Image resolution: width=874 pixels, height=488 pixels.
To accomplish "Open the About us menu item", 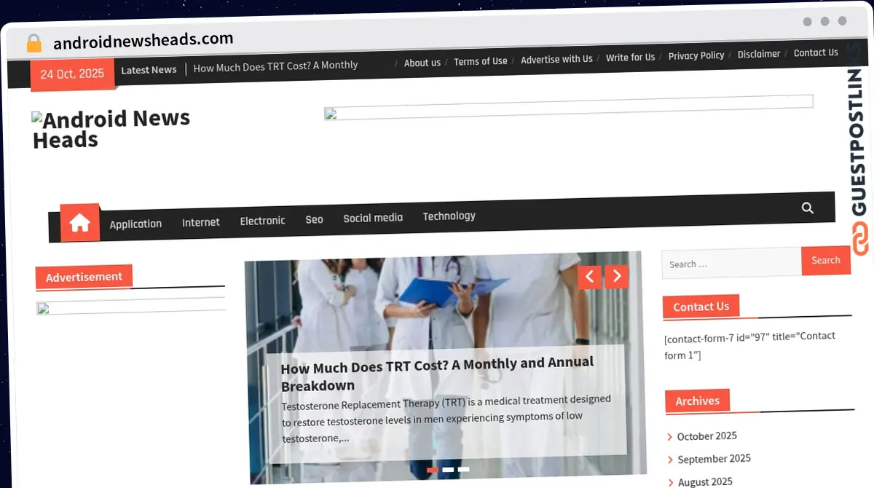I will pyautogui.click(x=422, y=63).
